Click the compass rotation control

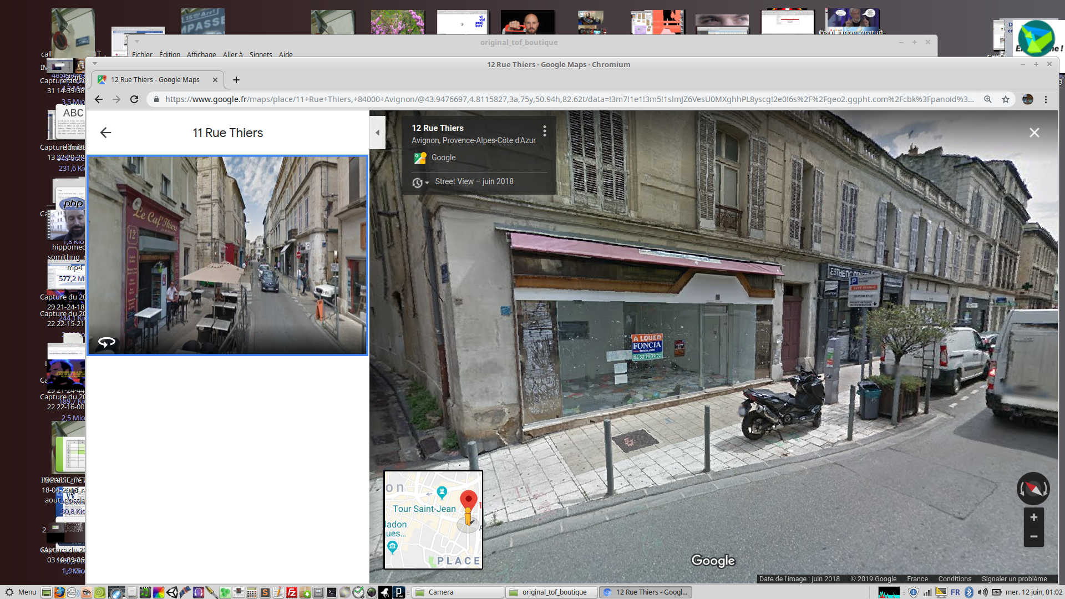click(1033, 489)
